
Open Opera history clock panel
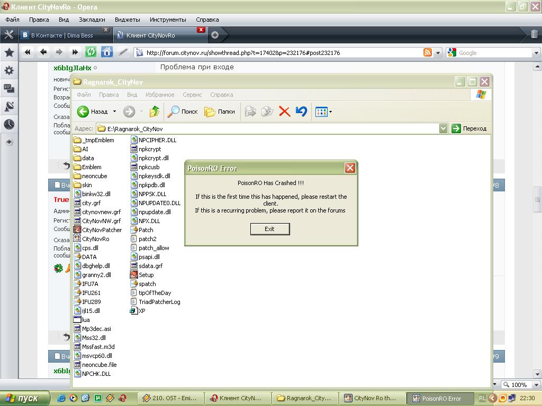[x=9, y=124]
